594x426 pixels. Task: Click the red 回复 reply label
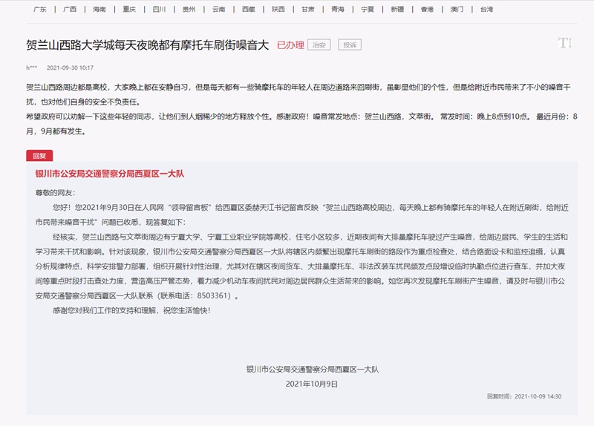coord(39,156)
